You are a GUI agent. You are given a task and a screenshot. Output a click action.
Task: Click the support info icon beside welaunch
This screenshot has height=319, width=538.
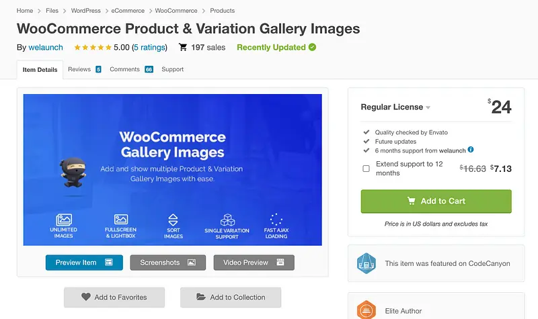pos(471,149)
